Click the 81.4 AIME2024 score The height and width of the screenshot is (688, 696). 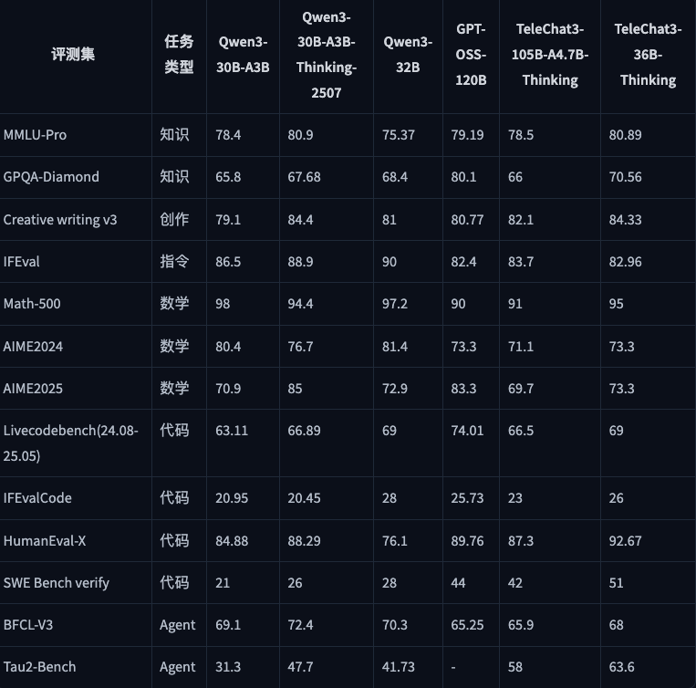pyautogui.click(x=395, y=347)
